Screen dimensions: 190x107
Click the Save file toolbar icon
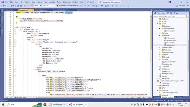click(x=18, y=6)
